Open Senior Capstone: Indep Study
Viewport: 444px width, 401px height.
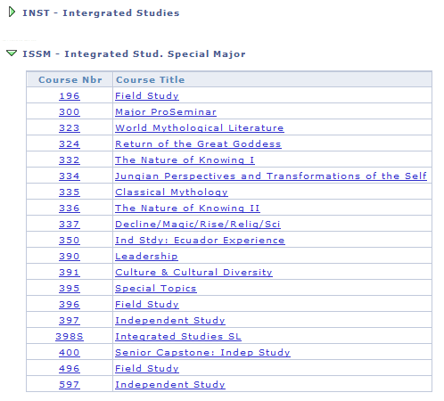coord(202,353)
